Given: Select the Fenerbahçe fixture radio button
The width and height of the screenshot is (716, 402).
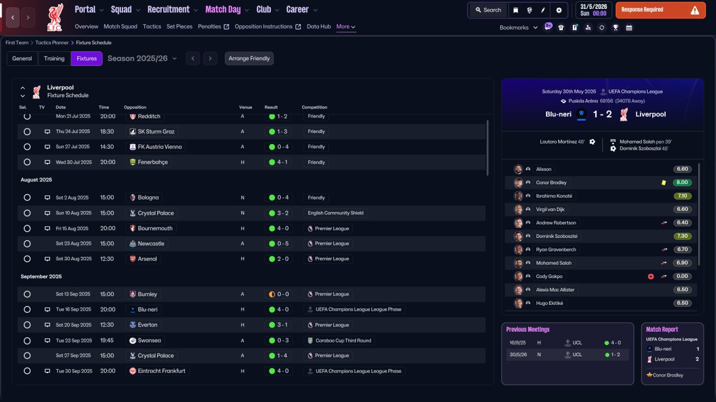Looking at the screenshot, I should click(x=27, y=162).
